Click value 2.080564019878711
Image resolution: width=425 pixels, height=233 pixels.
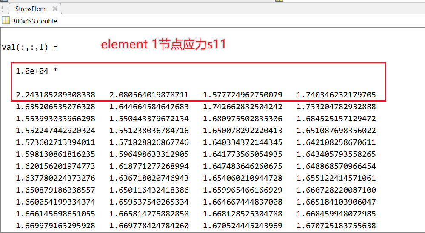coord(149,94)
